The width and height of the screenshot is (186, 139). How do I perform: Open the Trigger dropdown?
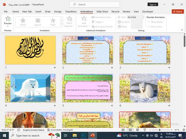(98, 22)
